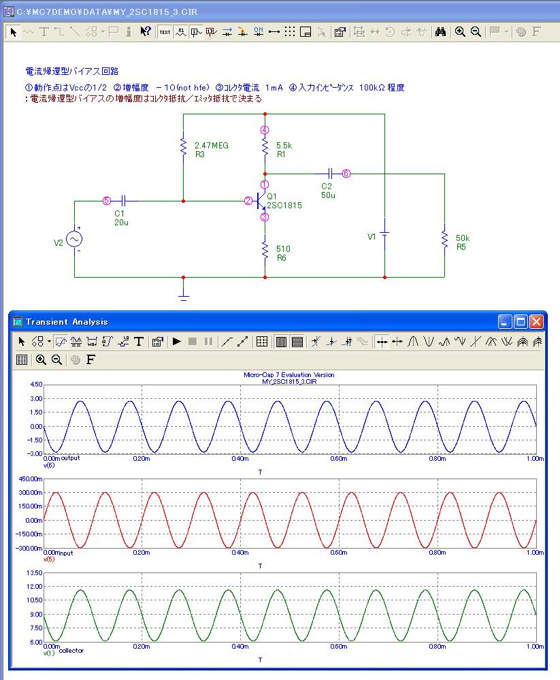Click the Valley cursor icon

pos(429,342)
